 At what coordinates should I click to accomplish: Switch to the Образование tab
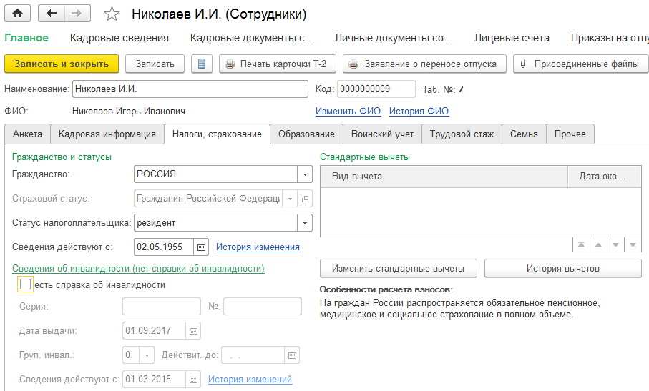coord(306,134)
